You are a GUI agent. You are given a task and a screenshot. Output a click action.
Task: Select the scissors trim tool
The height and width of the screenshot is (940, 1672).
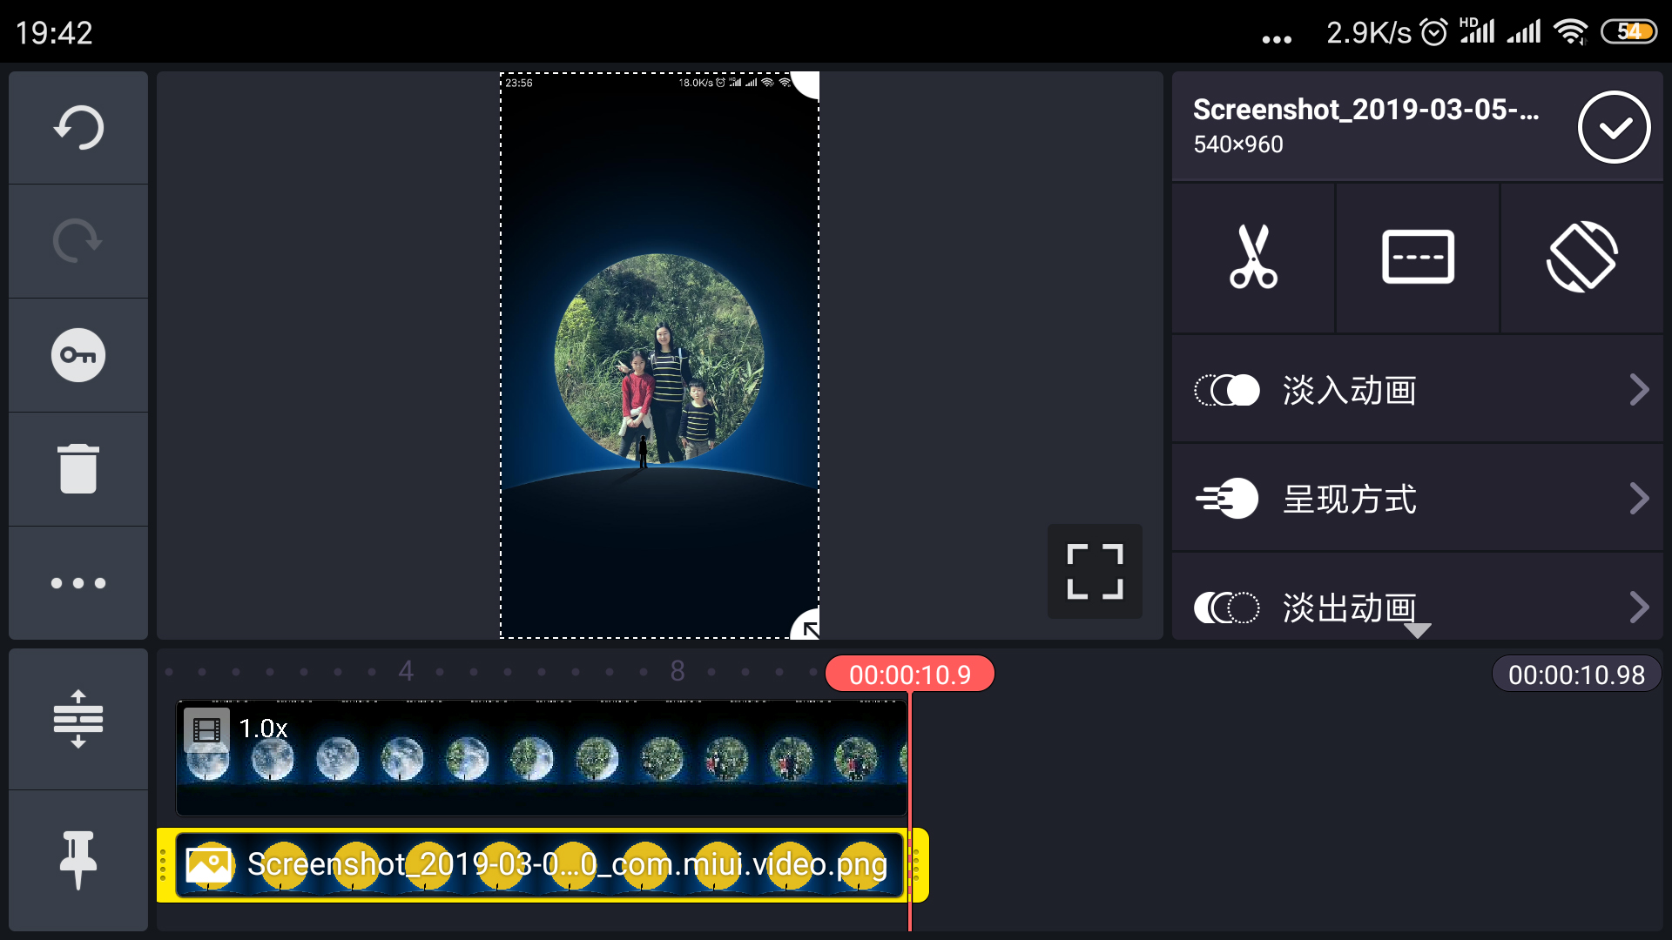click(1253, 257)
